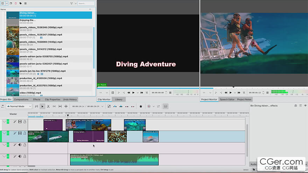Open the Clip Monitor hamburger menu
This screenshot has width=308, height=173.
(170, 93)
